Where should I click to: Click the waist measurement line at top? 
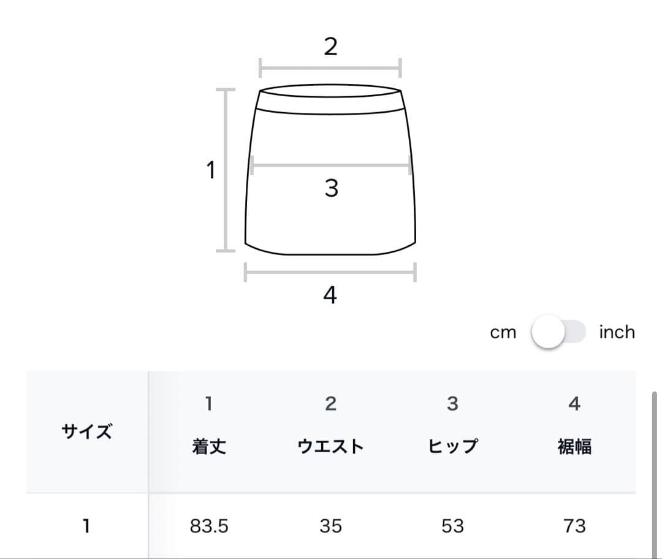point(331,66)
